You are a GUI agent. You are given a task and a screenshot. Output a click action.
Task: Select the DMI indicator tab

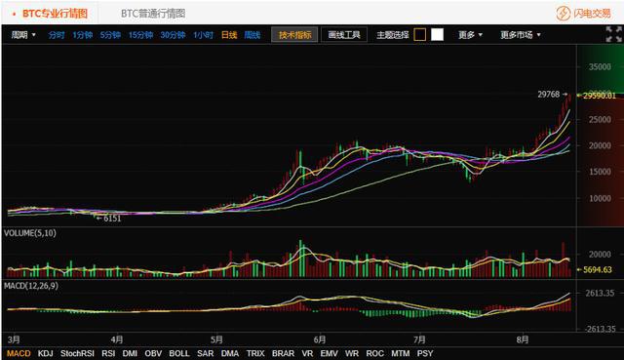[130, 353]
